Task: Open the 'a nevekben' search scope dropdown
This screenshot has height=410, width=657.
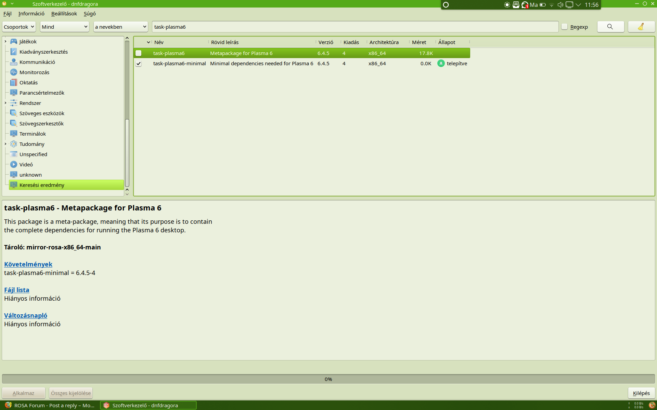Action: (120, 27)
